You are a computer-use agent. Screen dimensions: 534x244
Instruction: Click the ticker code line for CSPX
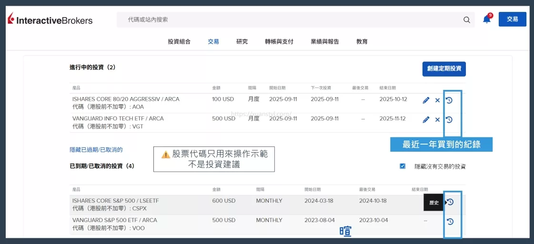click(x=109, y=208)
